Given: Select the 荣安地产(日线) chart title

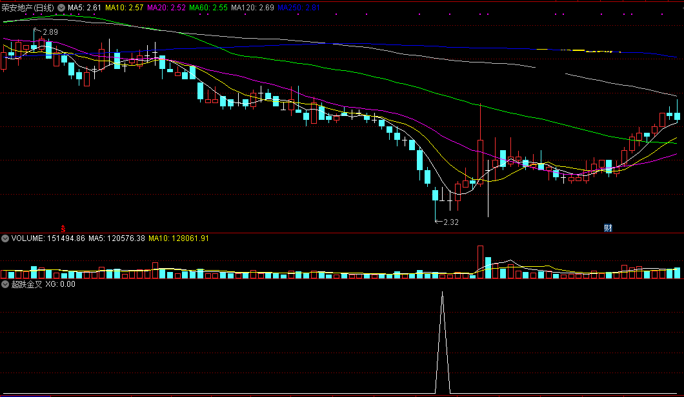Looking at the screenshot, I should point(28,8).
